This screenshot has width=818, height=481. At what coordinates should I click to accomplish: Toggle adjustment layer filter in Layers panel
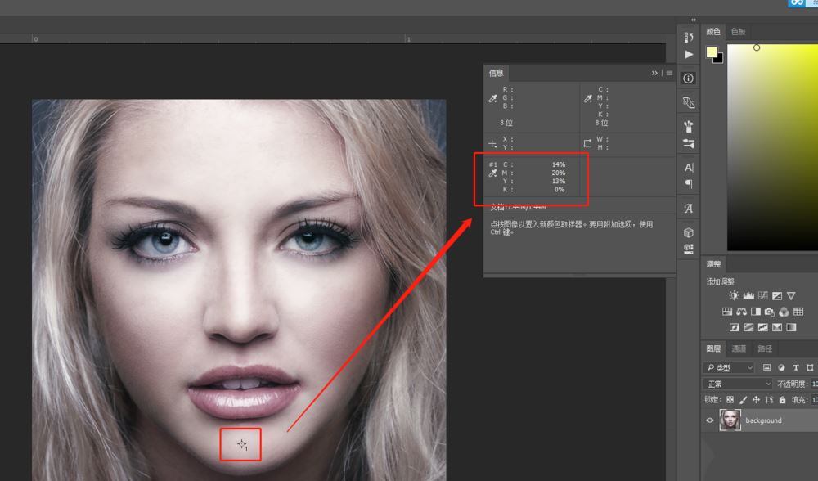coord(781,368)
